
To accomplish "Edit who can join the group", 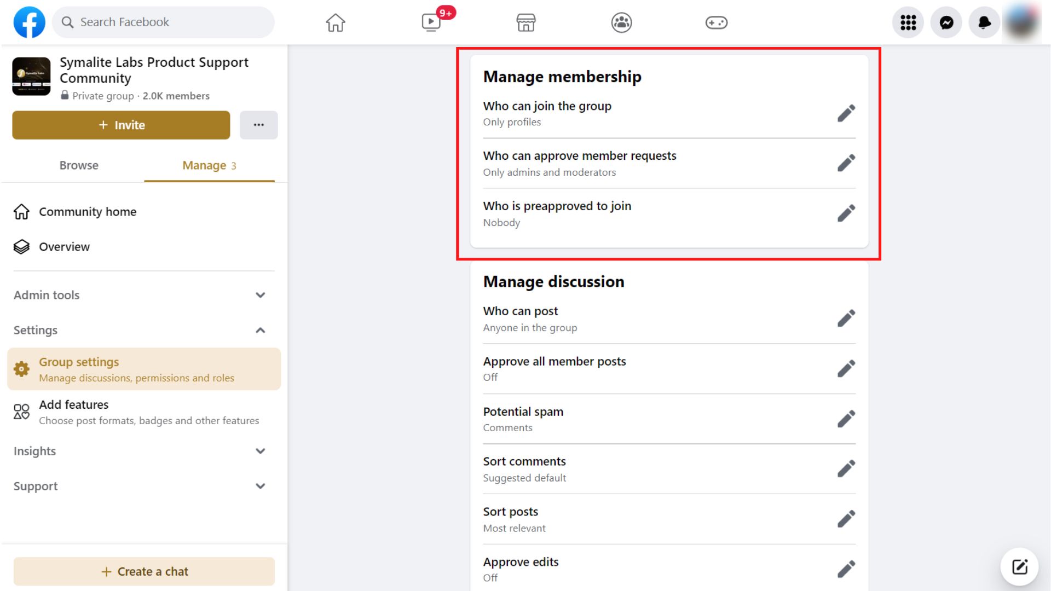I will pos(846,113).
